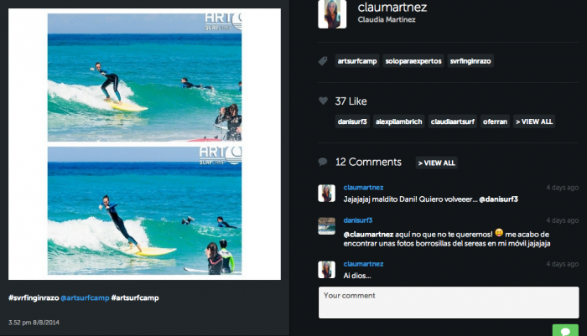587x336 pixels.
Task: Open liker alexpllambrich's profile
Action: point(398,121)
